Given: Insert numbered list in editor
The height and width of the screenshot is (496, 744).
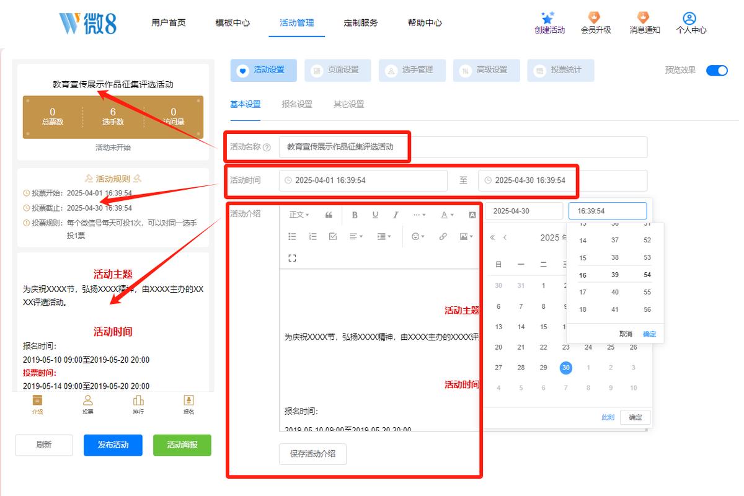Looking at the screenshot, I should tap(313, 236).
